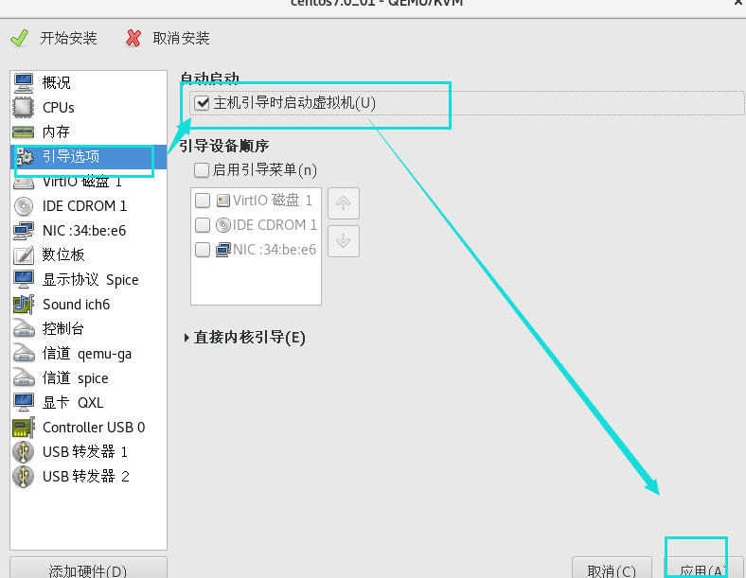
Task: Select 引导选项 in the hardware list
Action: [88, 157]
